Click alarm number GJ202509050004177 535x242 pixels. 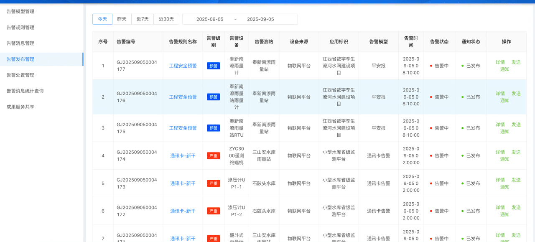click(137, 66)
